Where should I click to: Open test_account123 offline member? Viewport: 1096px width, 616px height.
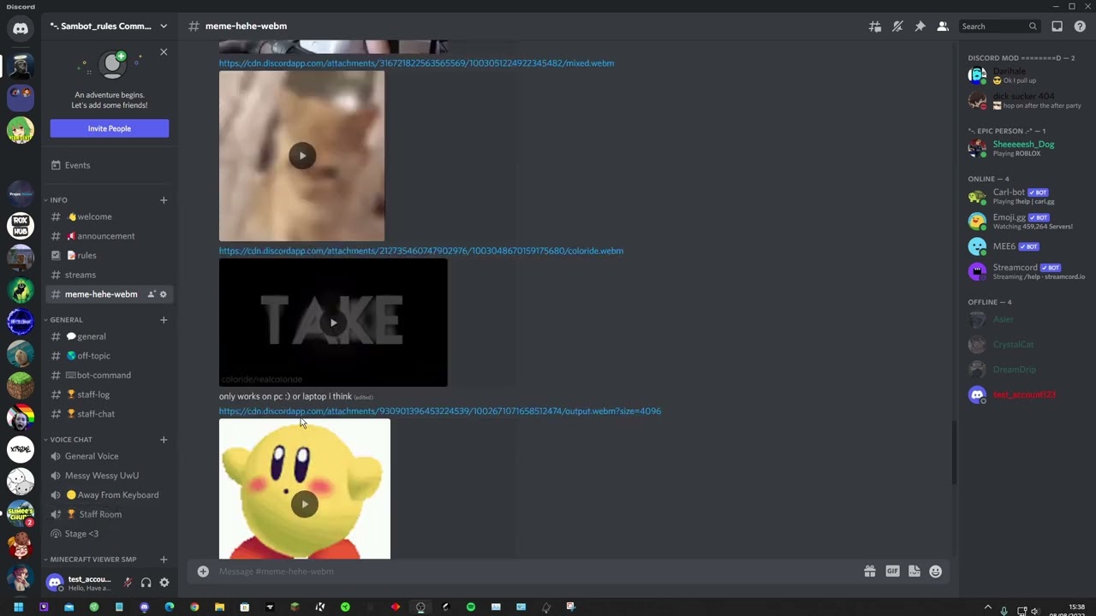point(1026,394)
